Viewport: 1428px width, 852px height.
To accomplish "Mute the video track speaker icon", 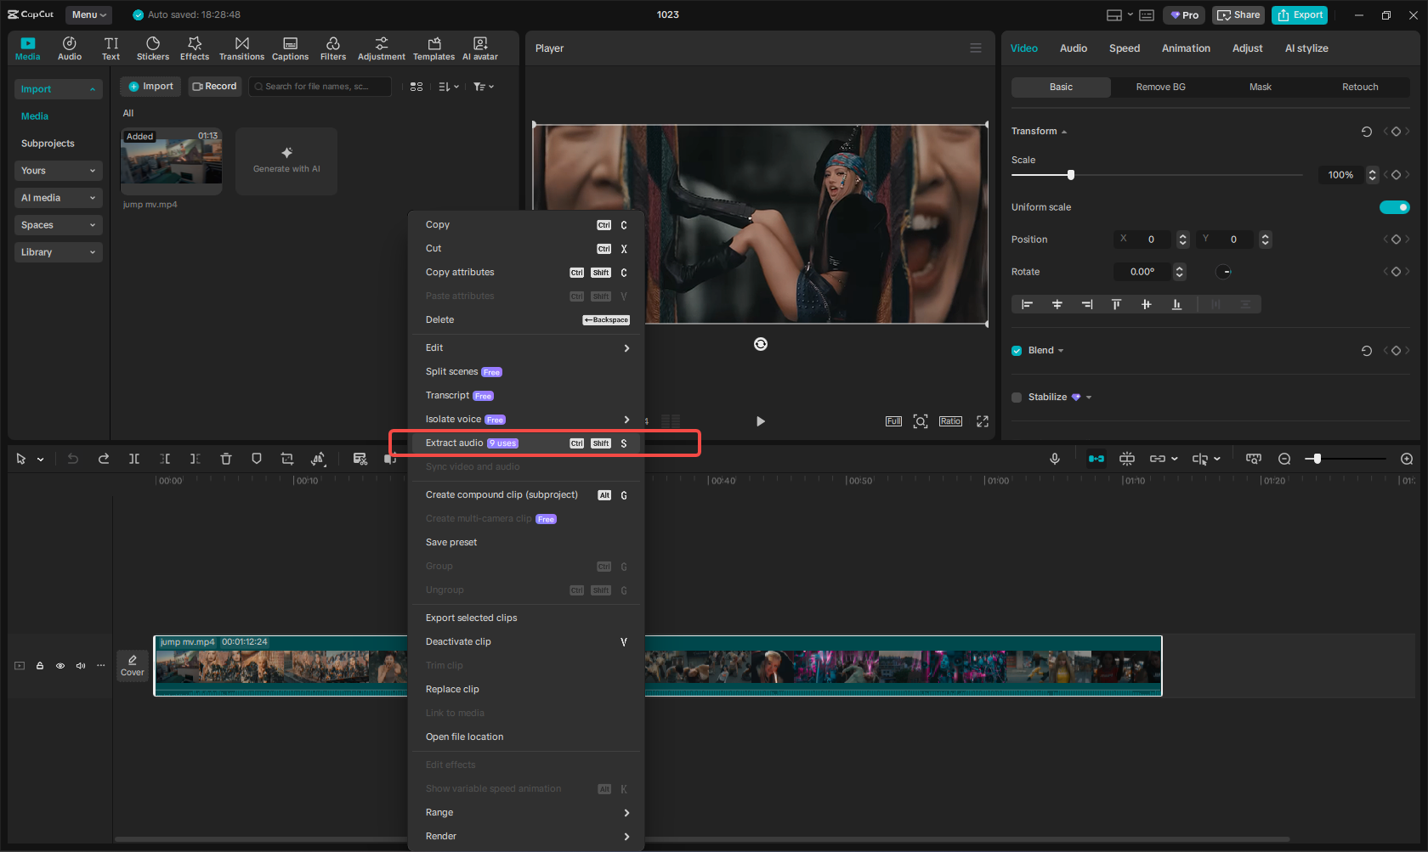I will tap(80, 666).
